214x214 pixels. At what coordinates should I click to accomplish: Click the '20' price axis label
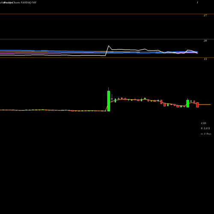pyautogui.click(x=205, y=41)
